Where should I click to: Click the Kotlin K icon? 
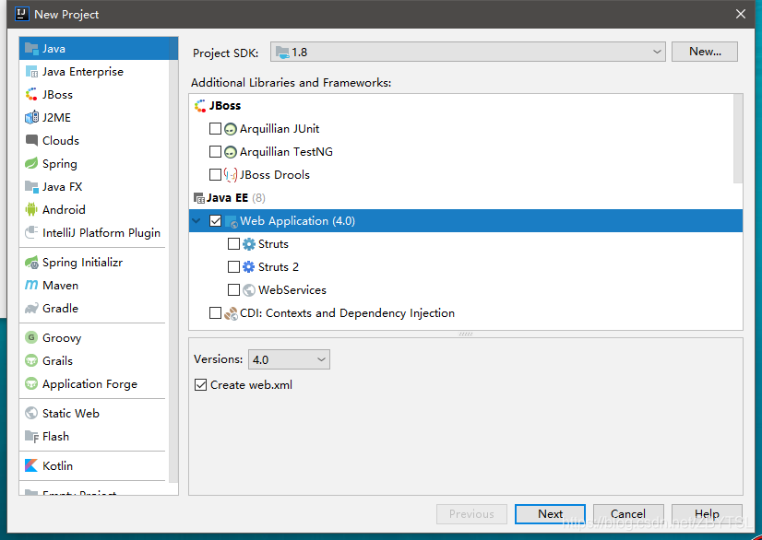click(31, 465)
